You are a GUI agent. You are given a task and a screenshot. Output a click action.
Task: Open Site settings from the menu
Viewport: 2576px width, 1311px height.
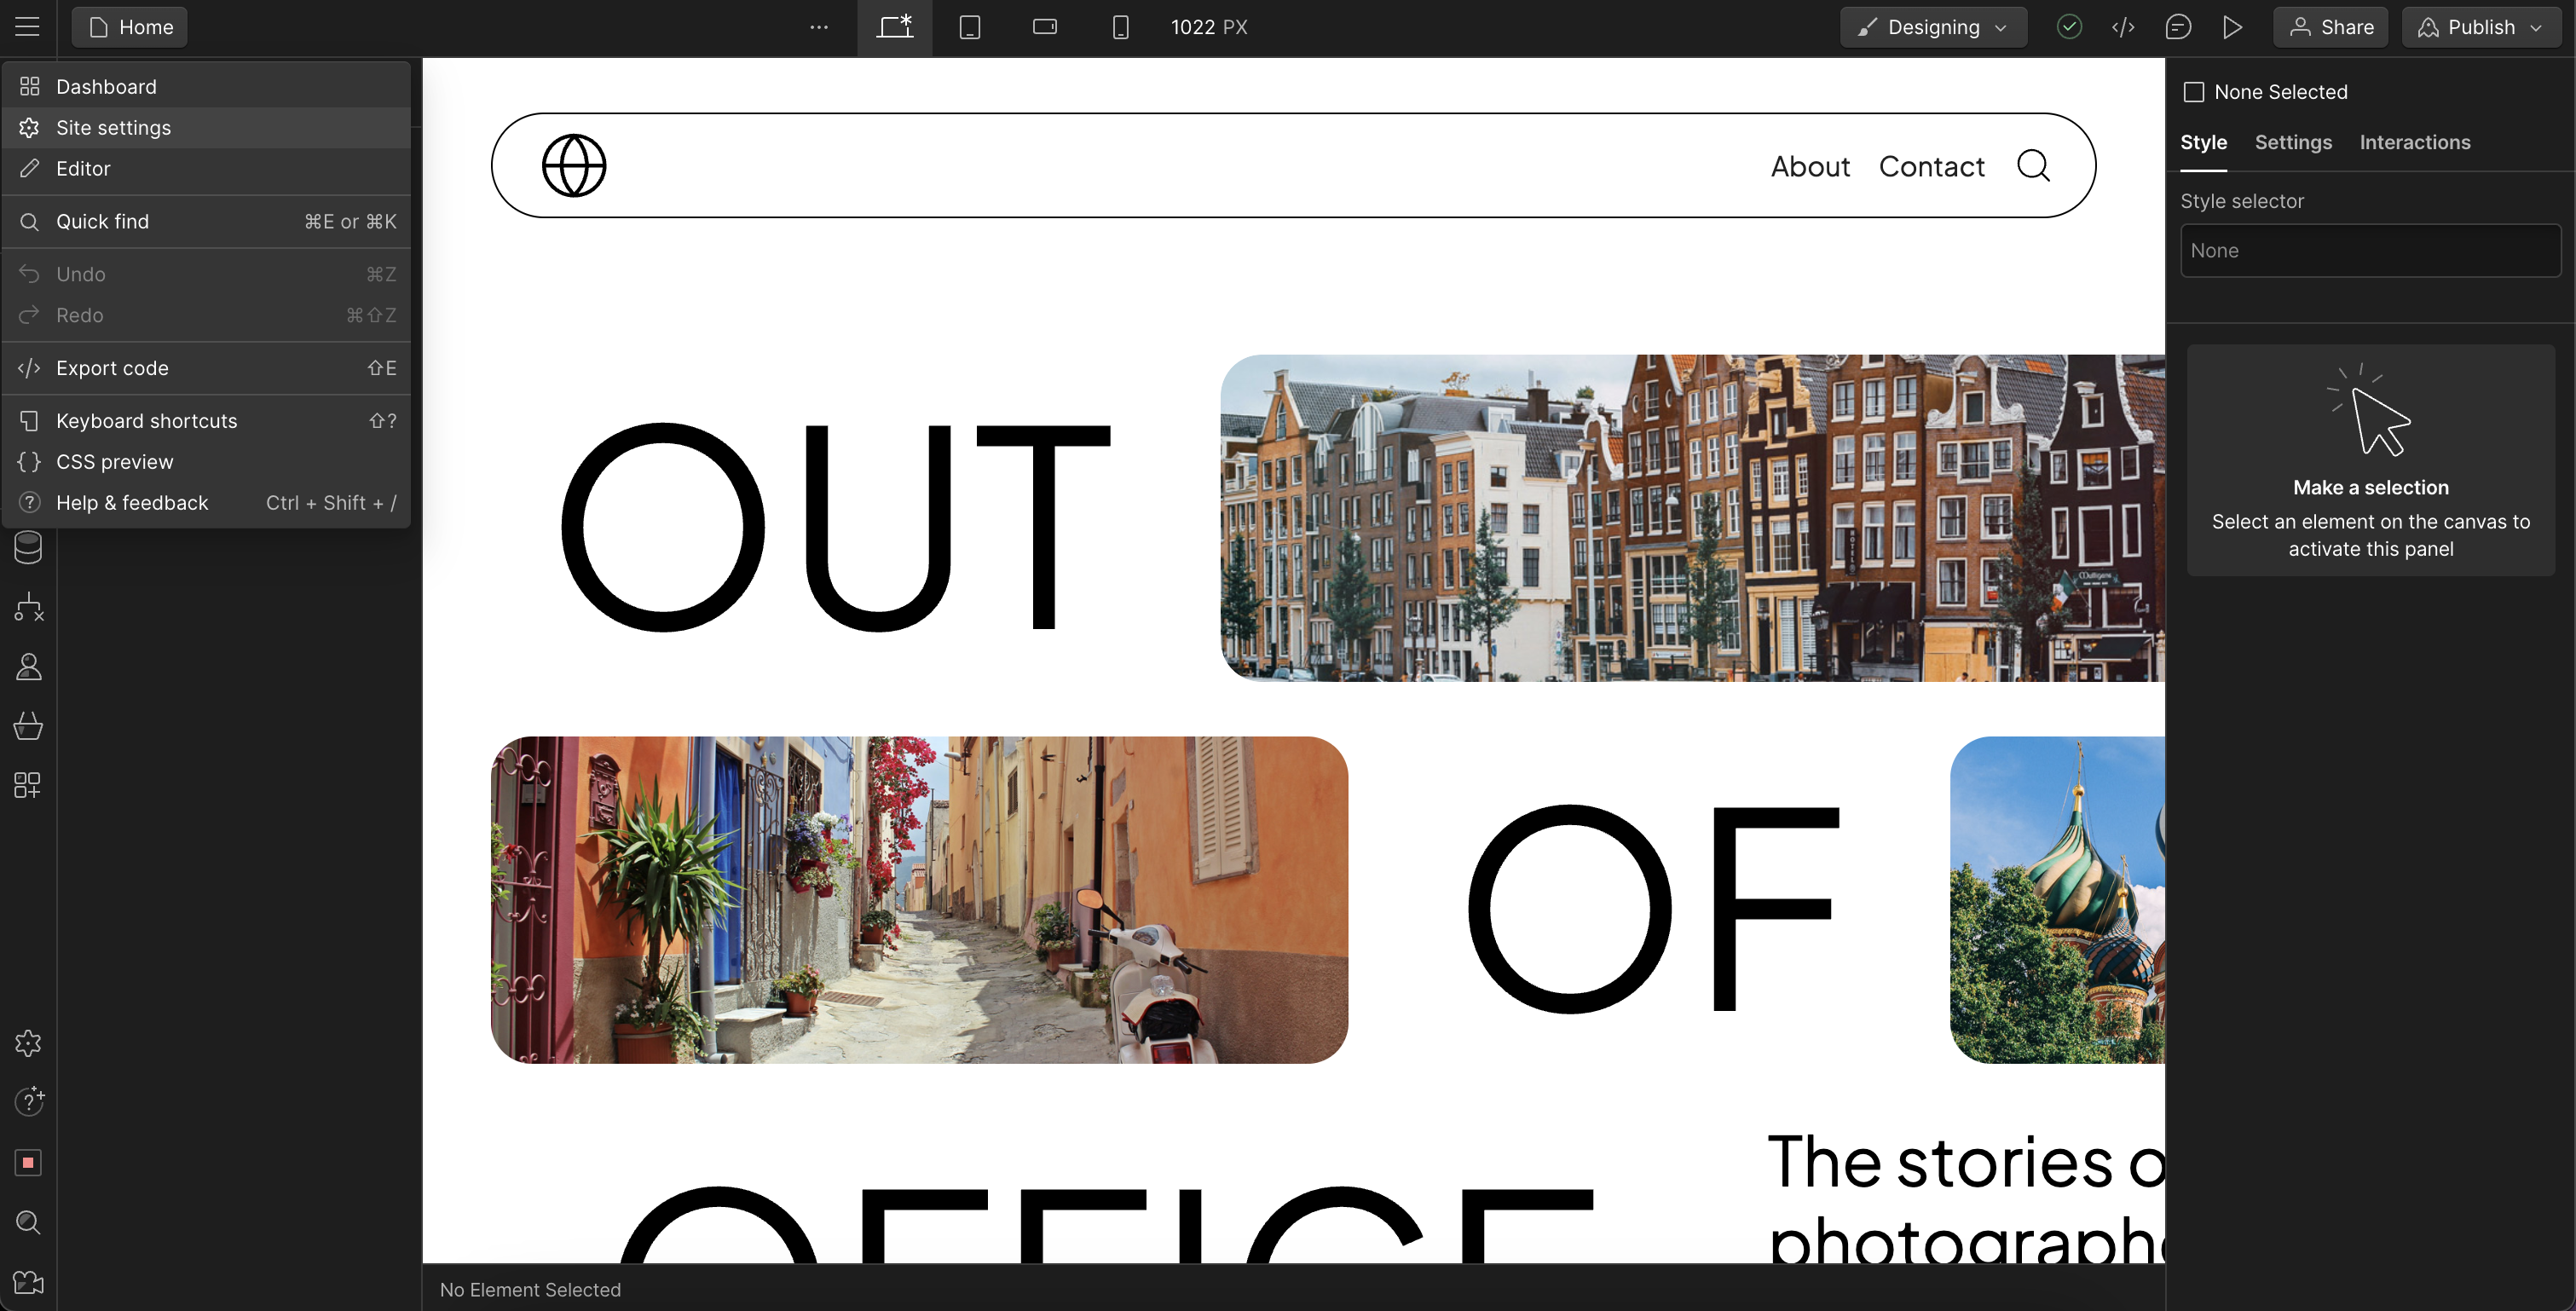pos(206,128)
